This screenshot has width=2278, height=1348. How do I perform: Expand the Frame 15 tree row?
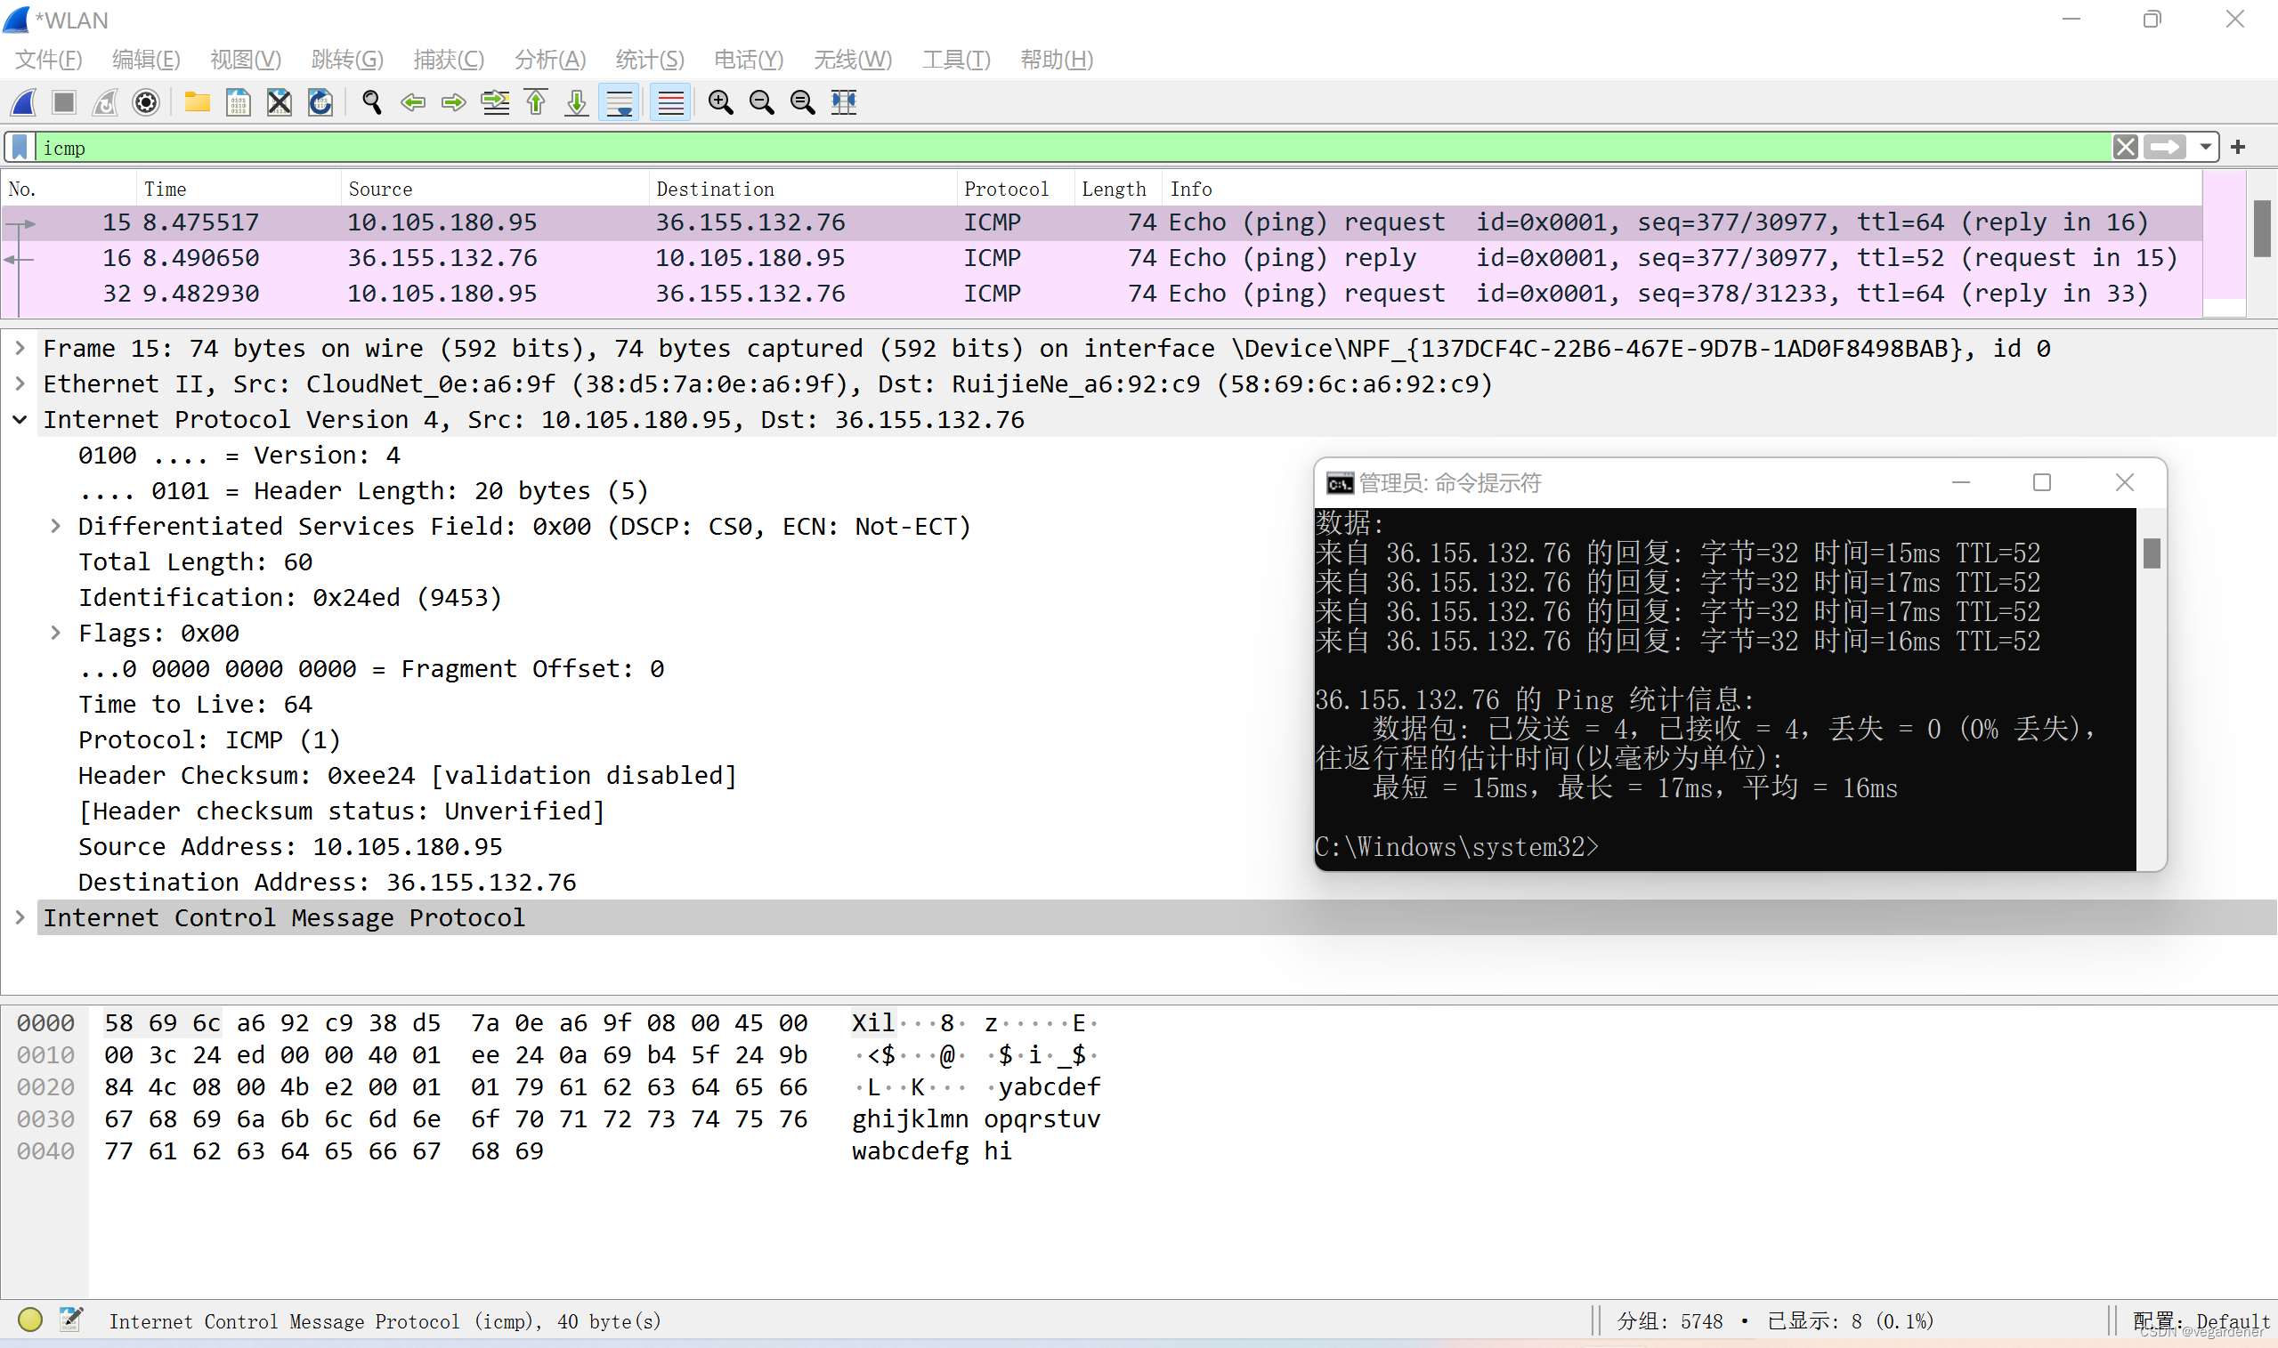click(x=20, y=348)
